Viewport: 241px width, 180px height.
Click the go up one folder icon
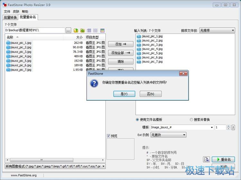pyautogui.click(x=76, y=31)
